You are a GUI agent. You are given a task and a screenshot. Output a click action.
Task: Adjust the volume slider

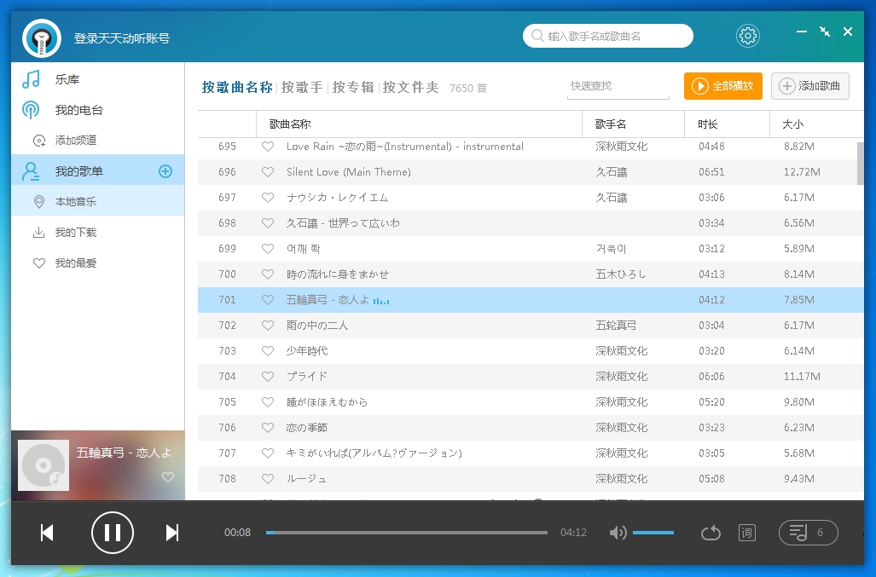(653, 533)
